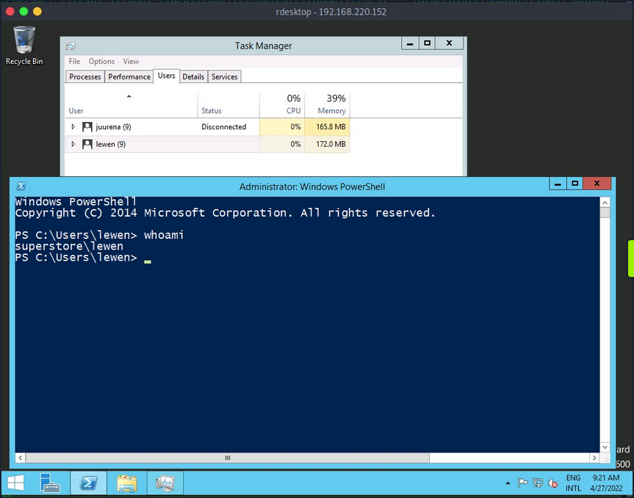Open the Options menu in Task Manager
This screenshot has height=498, width=634.
(101, 61)
